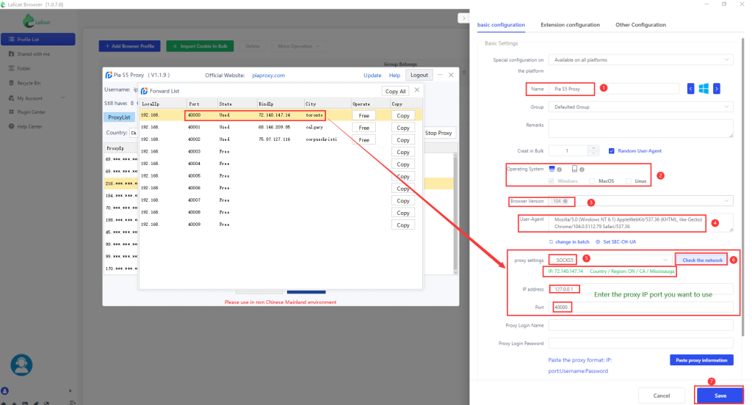Open Help Center in sidebar
The image size is (752, 405).
[x=26, y=126]
